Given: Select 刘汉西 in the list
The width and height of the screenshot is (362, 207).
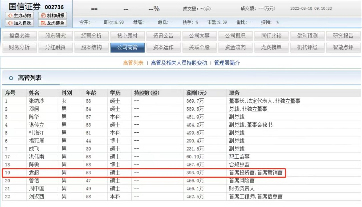Looking at the screenshot, I should (x=37, y=197).
